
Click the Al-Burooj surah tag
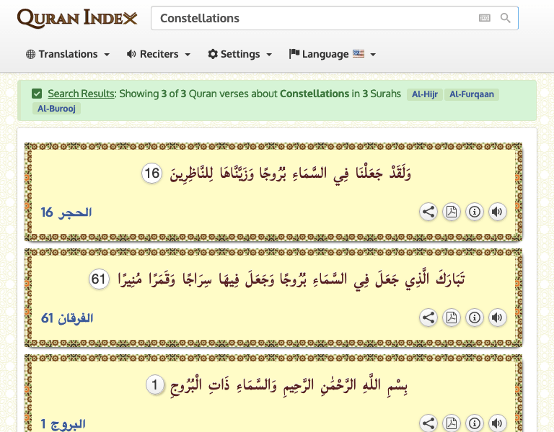point(56,109)
